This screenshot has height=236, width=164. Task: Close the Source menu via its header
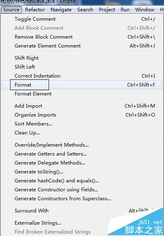11,10
